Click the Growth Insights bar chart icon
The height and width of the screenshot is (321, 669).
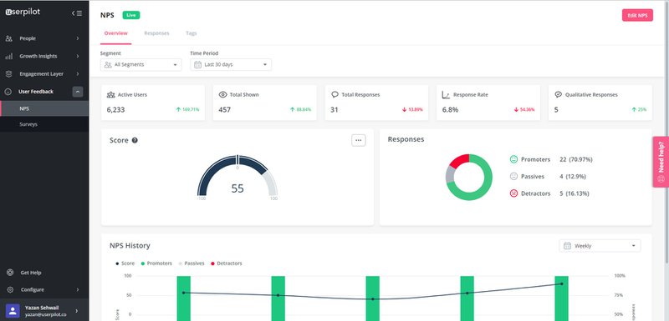tap(8, 56)
